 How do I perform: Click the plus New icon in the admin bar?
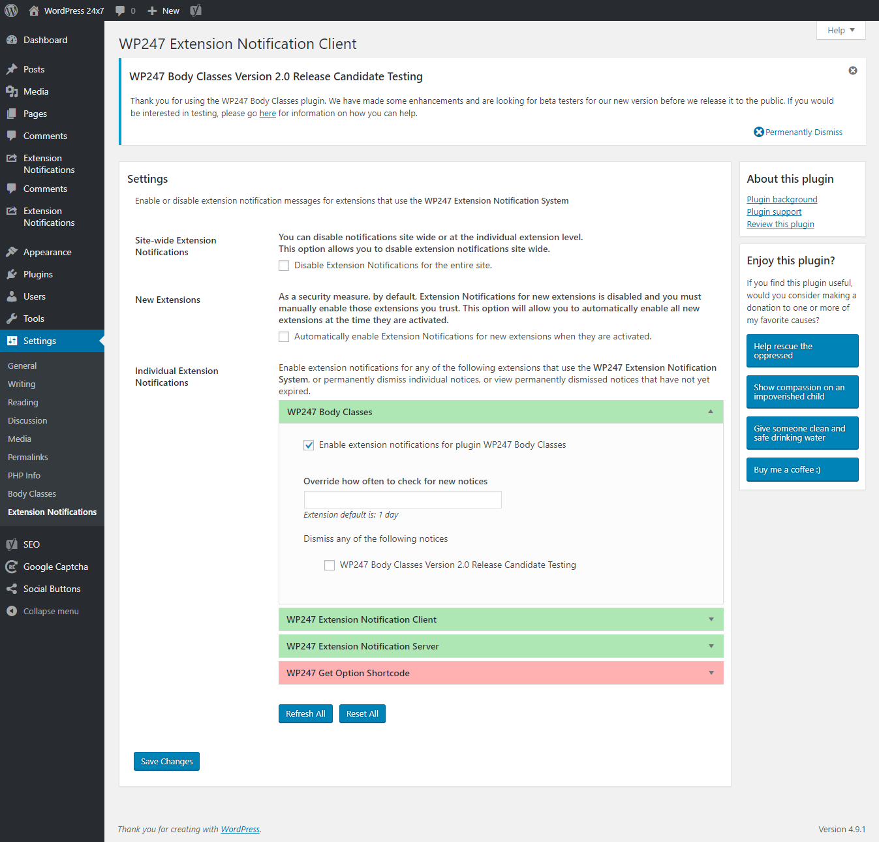(x=152, y=10)
